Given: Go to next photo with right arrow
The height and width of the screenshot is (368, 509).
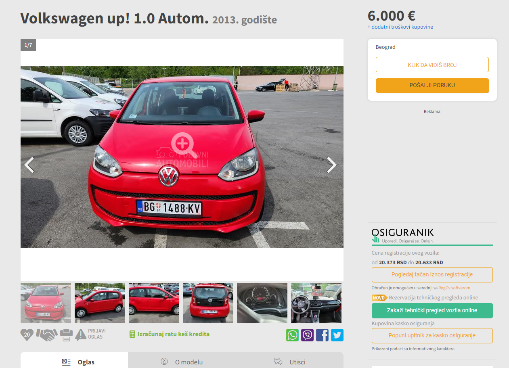Looking at the screenshot, I should pyautogui.click(x=331, y=165).
